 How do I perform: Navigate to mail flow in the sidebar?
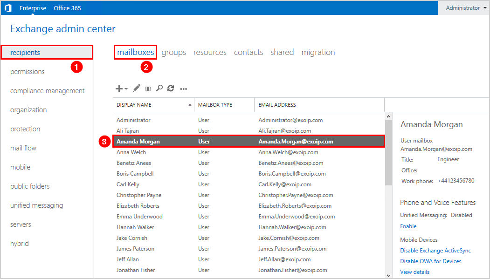coord(23,148)
